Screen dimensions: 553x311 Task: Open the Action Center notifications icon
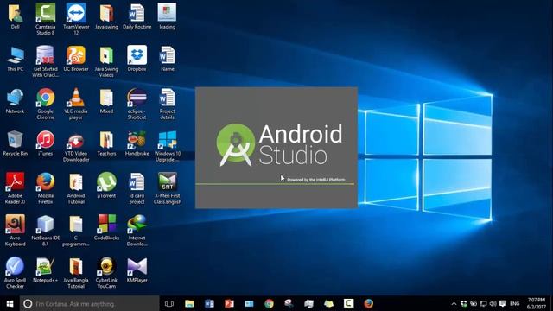(503, 303)
